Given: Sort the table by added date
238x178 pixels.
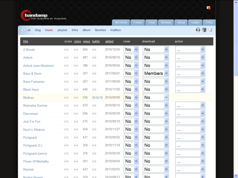Looking at the screenshot, I should (x=109, y=41).
